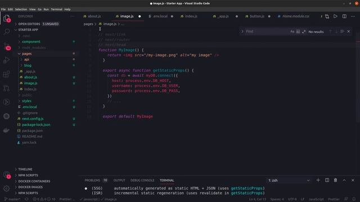Split the terminal panel
This screenshot has width=360, height=202.
(x=327, y=180)
